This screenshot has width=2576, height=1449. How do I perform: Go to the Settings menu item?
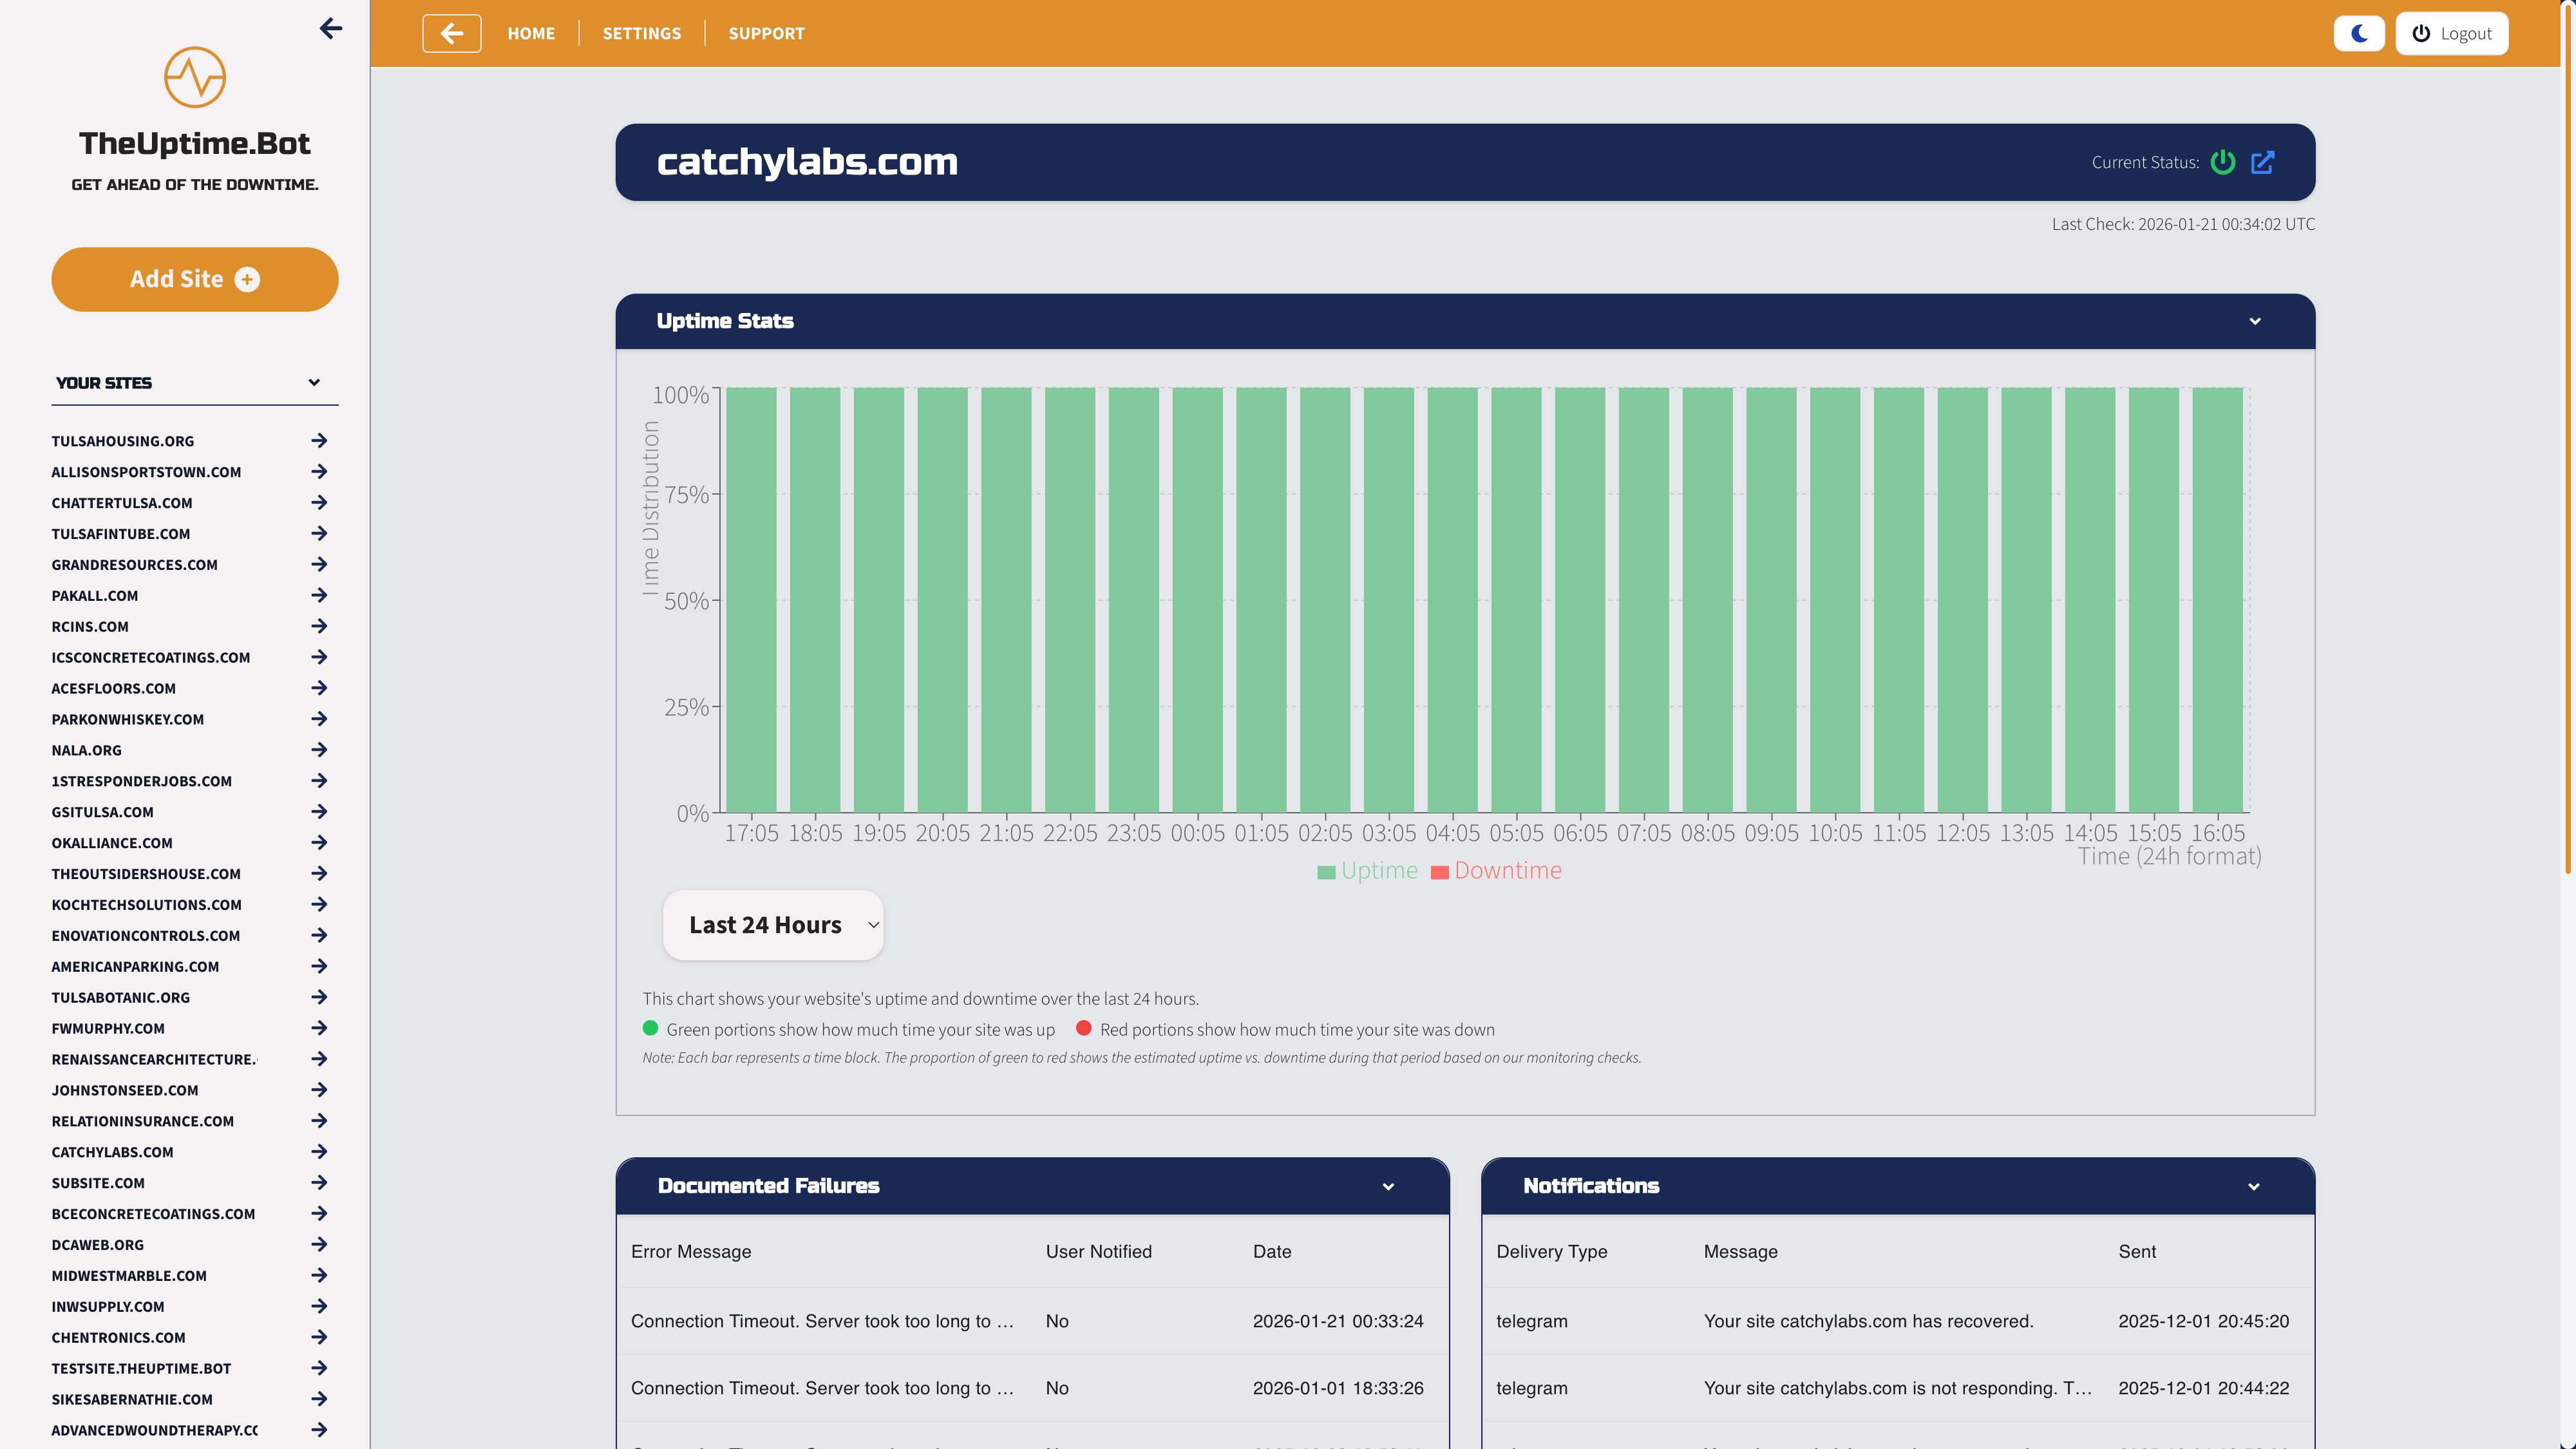[641, 33]
